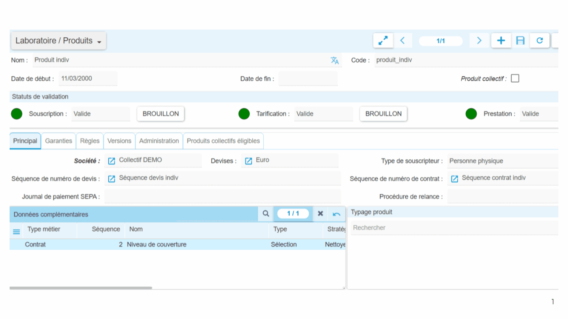Open Société Collectif DEMO record link icon

[x=112, y=161]
